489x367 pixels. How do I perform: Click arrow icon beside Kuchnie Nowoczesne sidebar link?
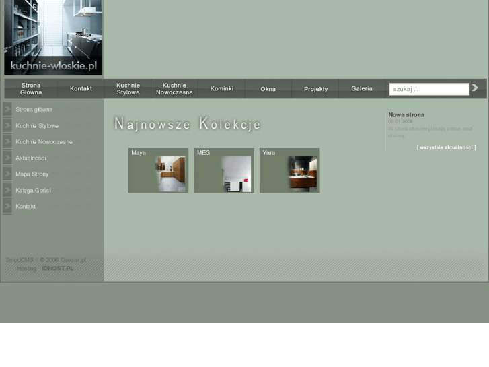pyautogui.click(x=7, y=141)
